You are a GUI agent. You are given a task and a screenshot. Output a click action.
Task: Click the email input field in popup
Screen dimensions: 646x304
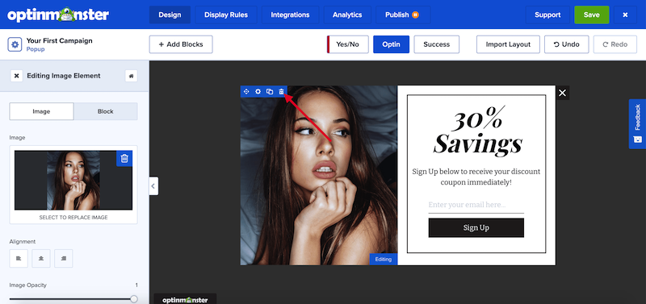click(476, 205)
